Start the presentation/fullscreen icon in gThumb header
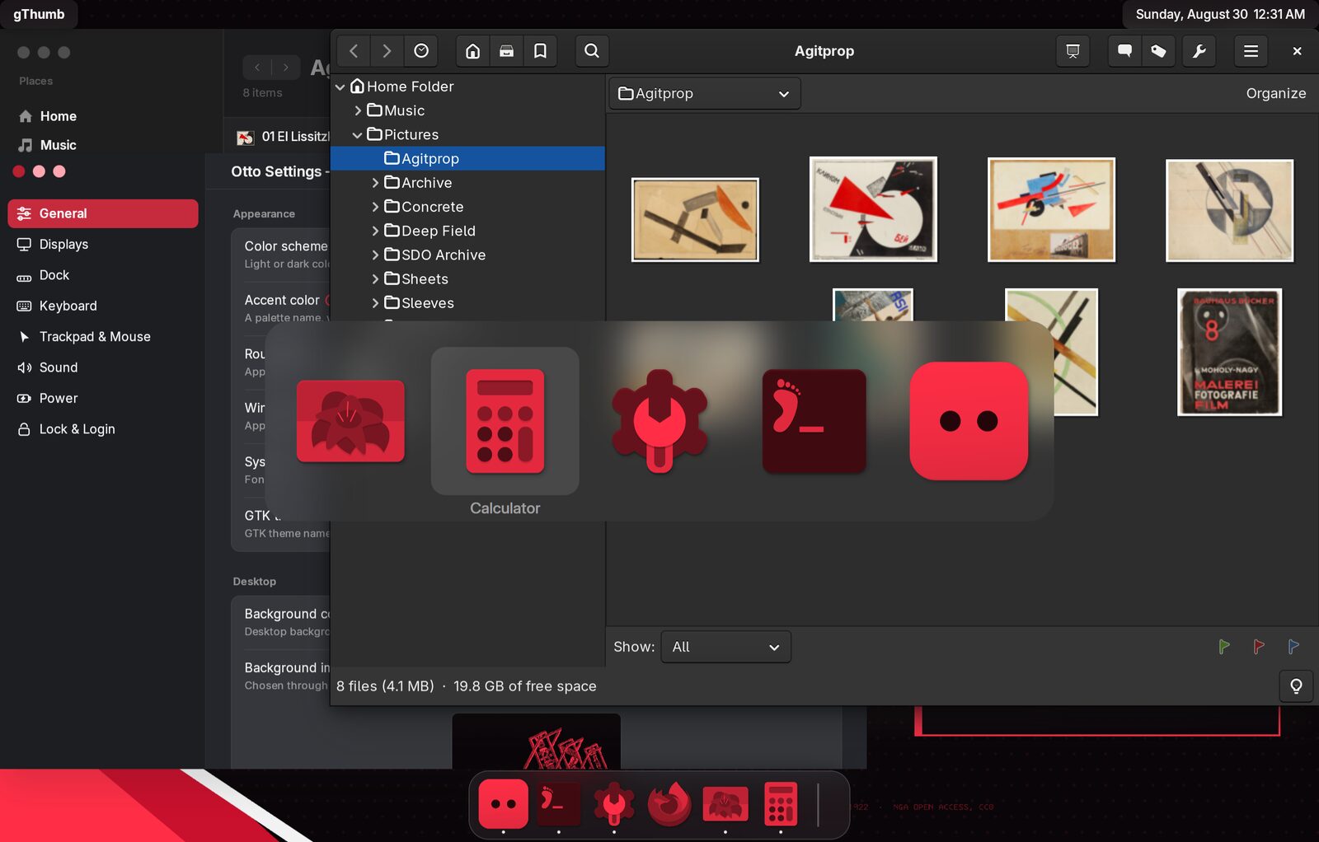The width and height of the screenshot is (1319, 842). click(x=1073, y=51)
